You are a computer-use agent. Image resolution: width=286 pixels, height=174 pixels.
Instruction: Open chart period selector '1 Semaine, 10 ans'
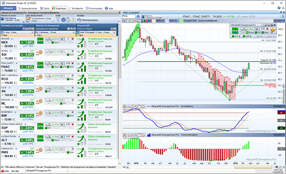(152, 16)
